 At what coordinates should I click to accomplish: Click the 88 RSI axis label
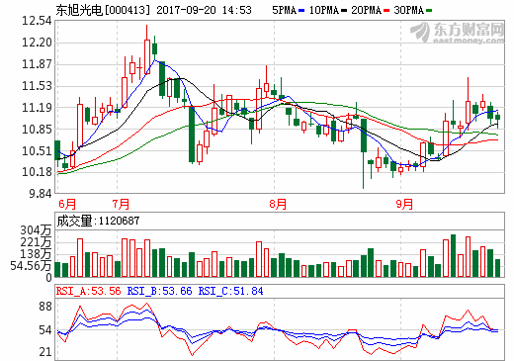click(x=45, y=307)
